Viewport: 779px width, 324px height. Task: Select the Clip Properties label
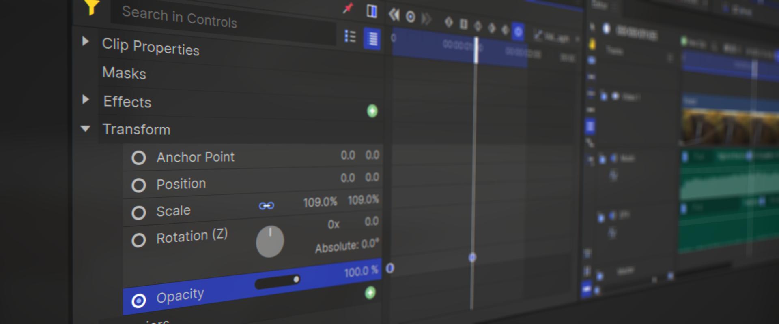coord(151,47)
